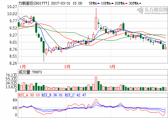Click the timestamp 2017-03-31 15:00
Image resolution: width=168 pixels, height=118 pixels.
click(x=67, y=3)
